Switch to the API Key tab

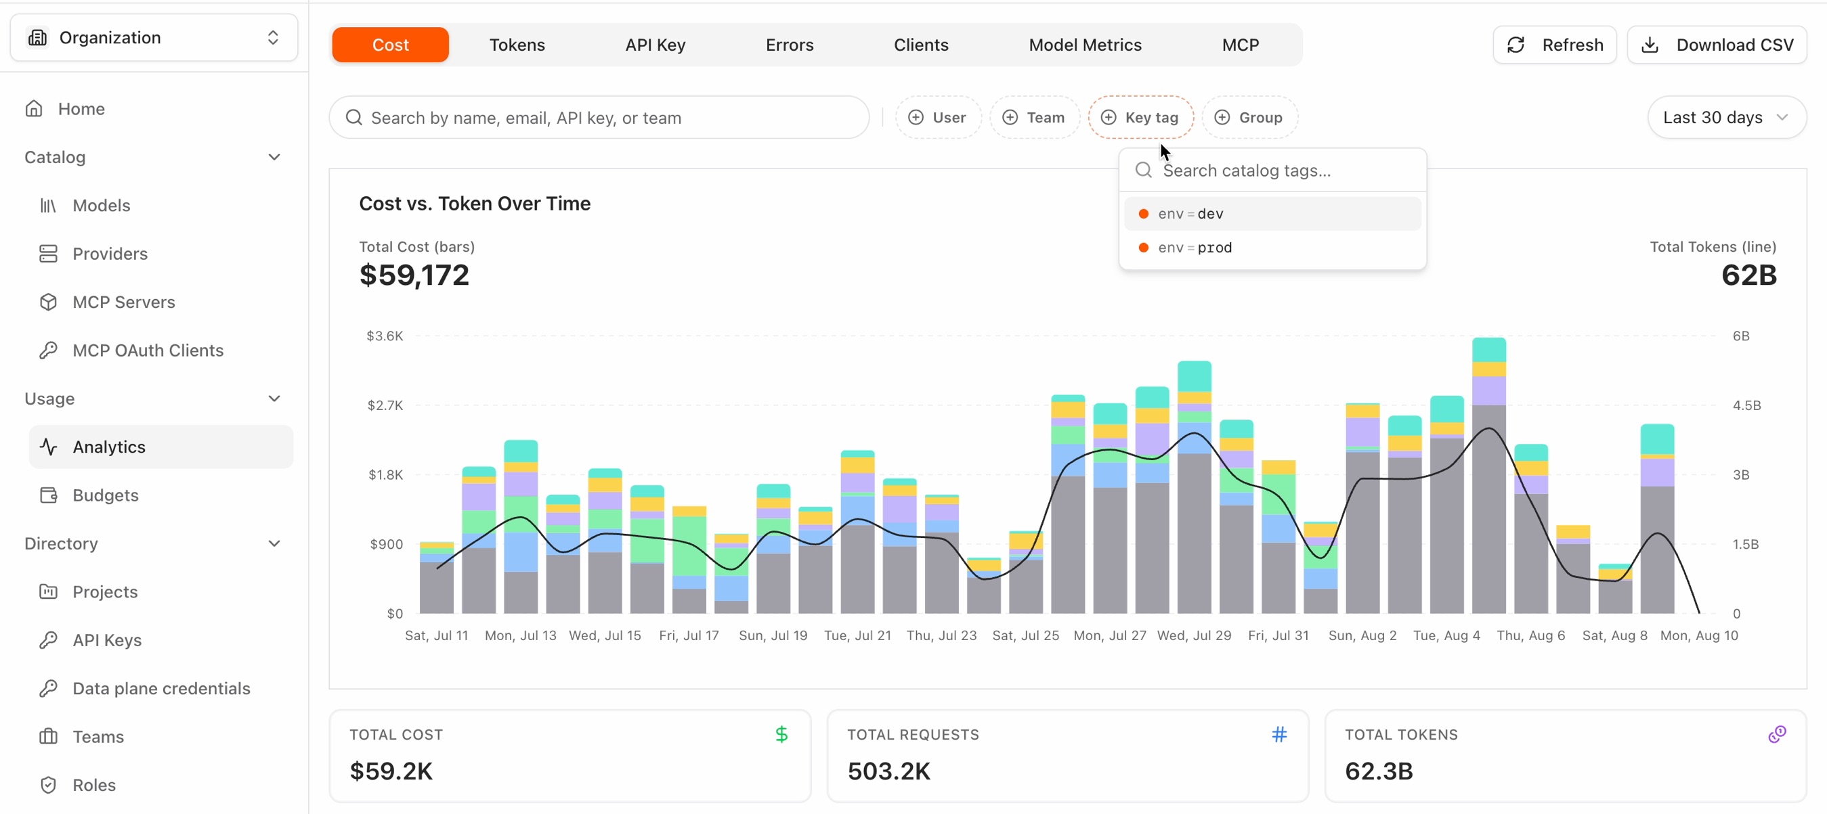pyautogui.click(x=655, y=45)
